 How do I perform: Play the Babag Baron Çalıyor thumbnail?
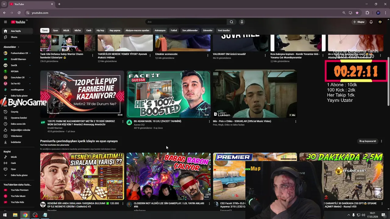tap(168, 176)
